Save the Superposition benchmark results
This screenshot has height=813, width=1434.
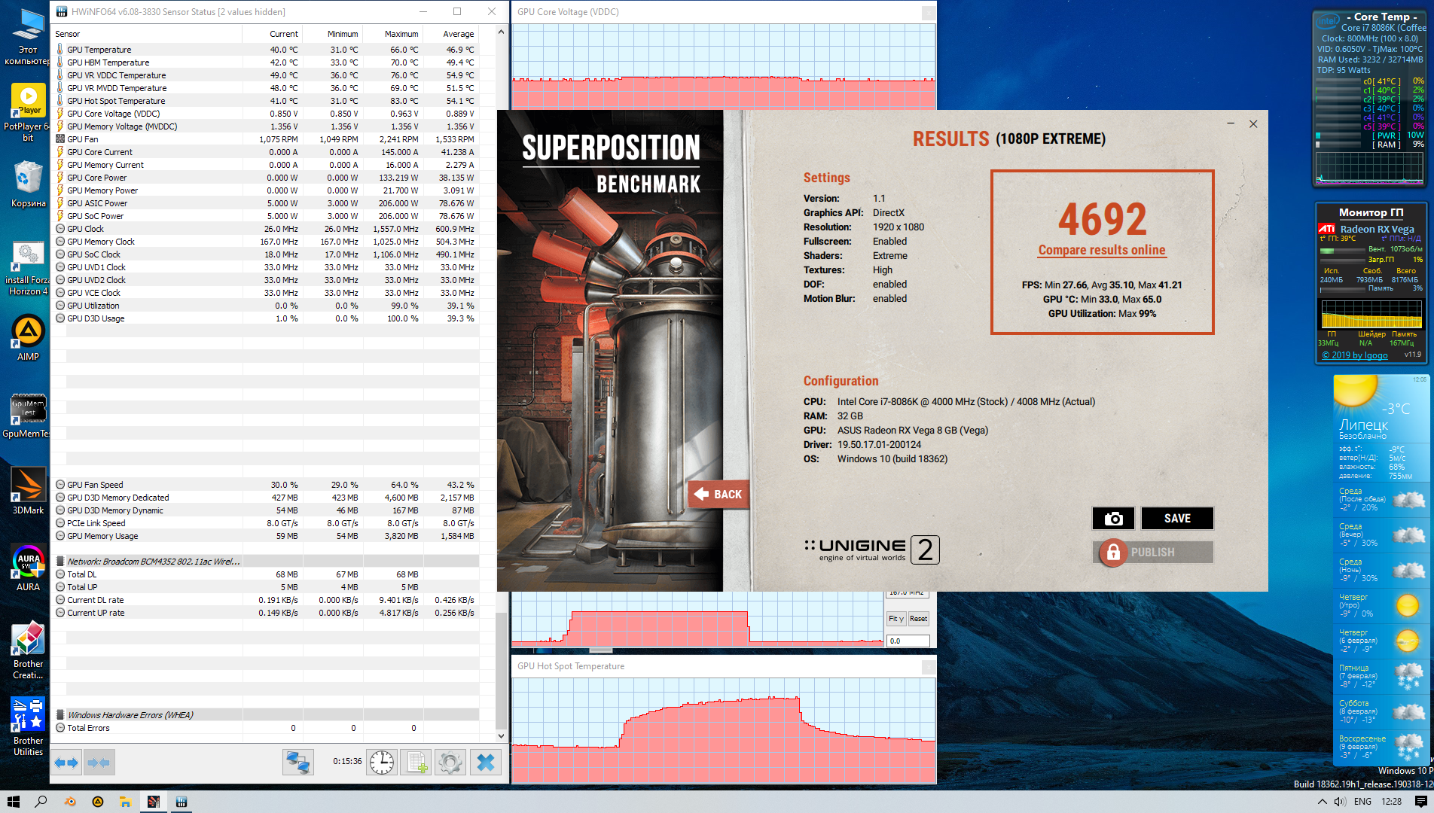[1177, 519]
